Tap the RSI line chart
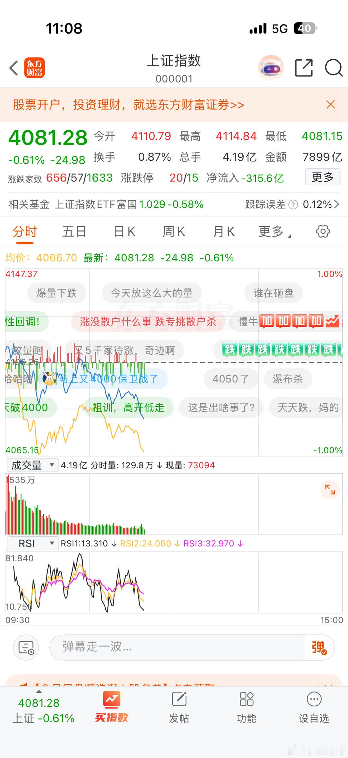Viewport: 348px width, 758px height. [x=174, y=582]
